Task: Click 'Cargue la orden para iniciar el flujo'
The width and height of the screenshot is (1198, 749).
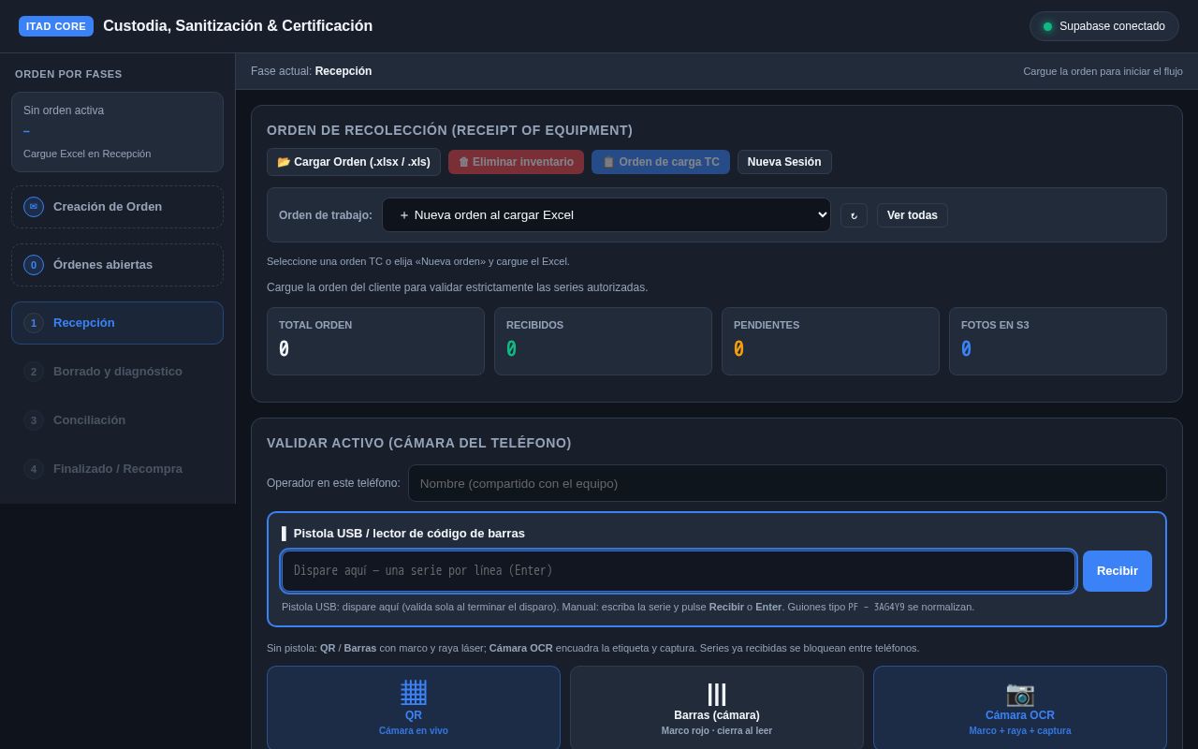Action: [1103, 71]
